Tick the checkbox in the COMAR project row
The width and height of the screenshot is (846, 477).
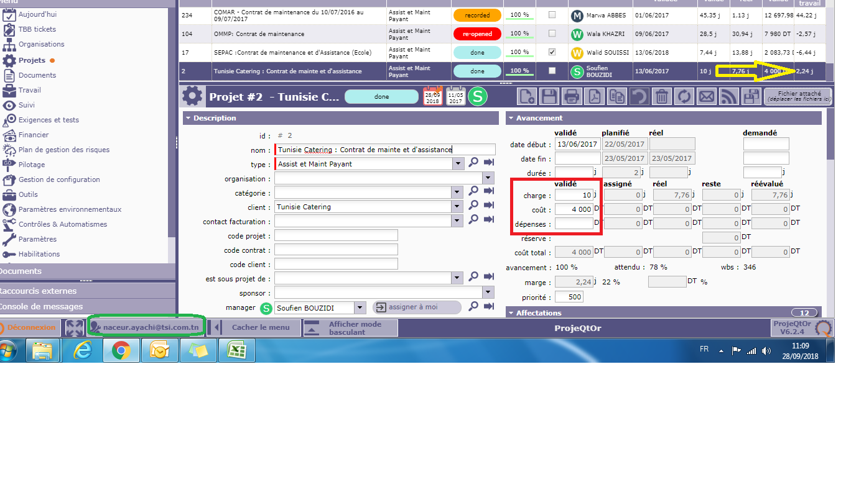click(x=552, y=14)
